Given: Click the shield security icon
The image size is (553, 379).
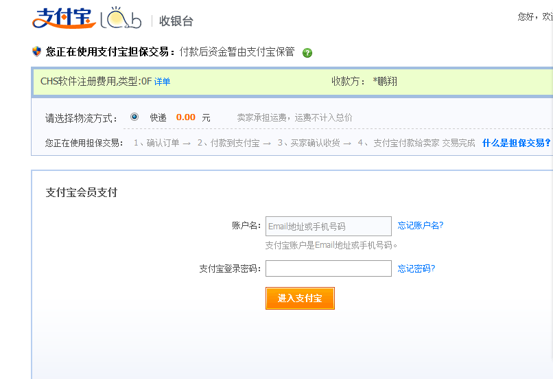Looking at the screenshot, I should [x=36, y=51].
